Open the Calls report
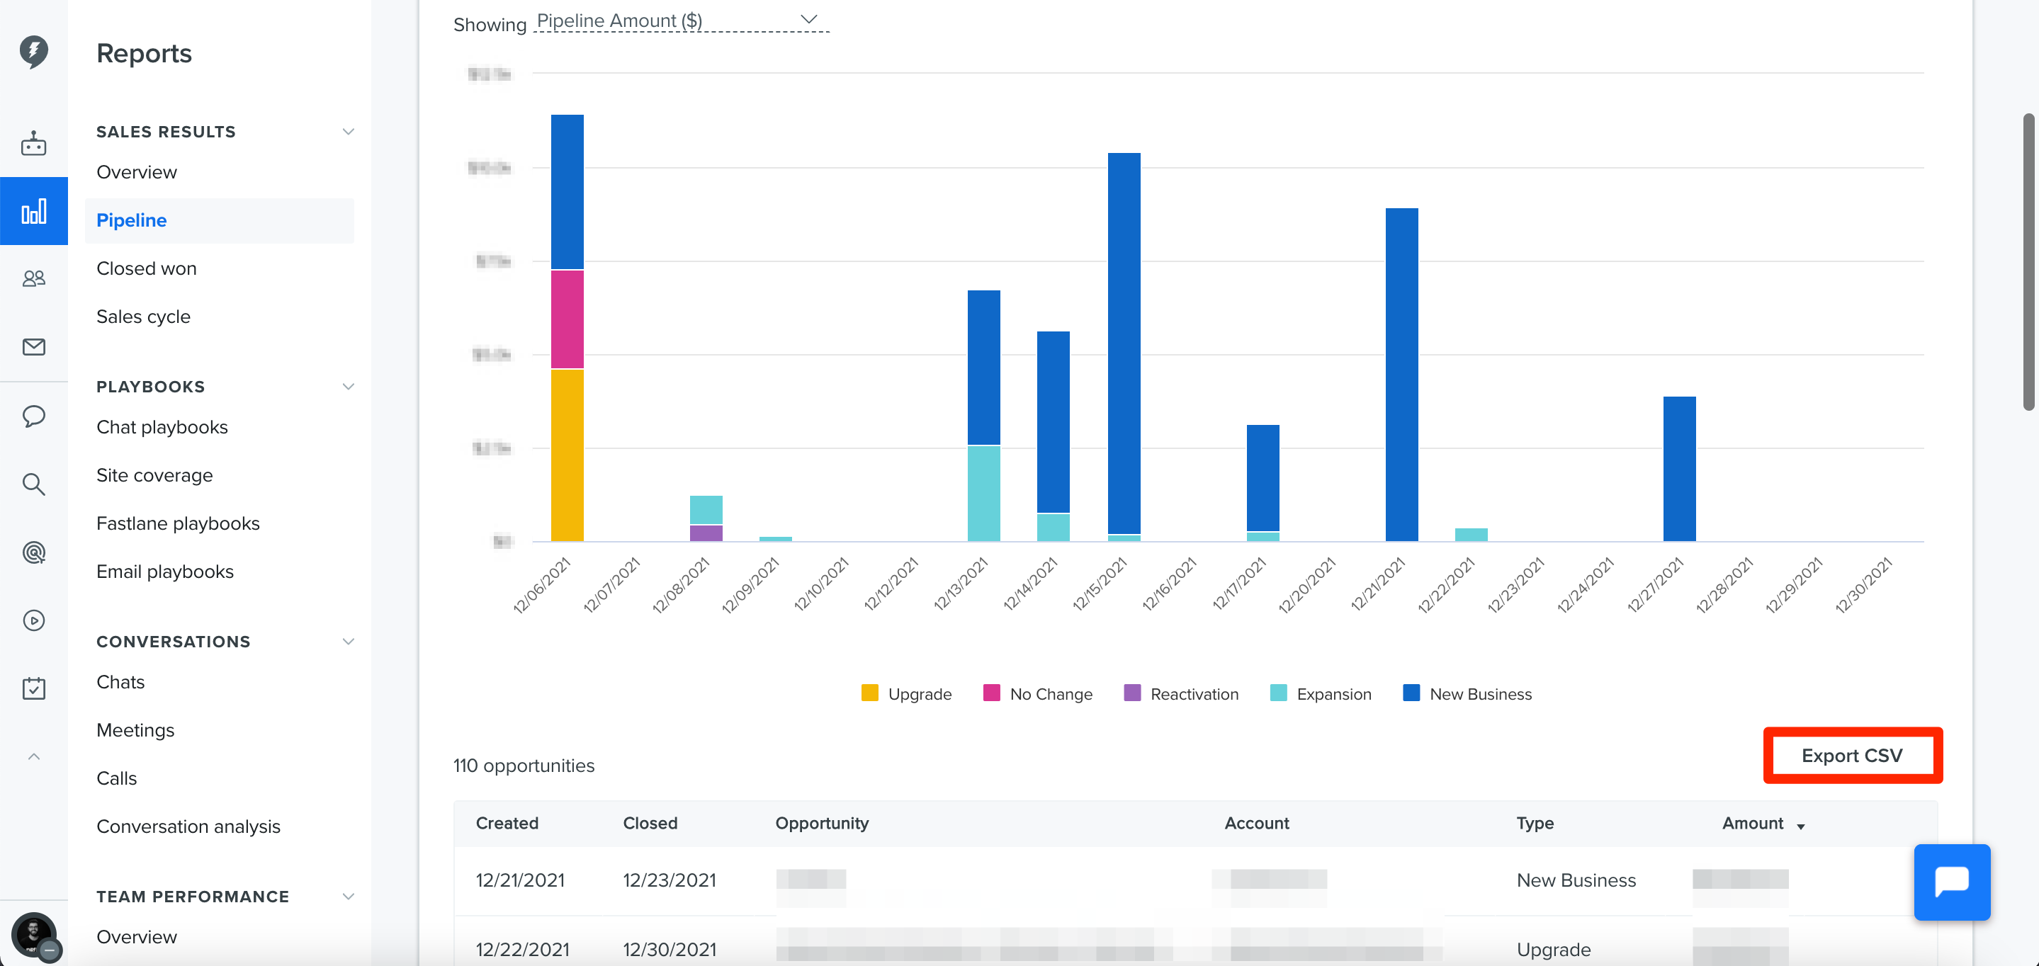Screen dimensions: 2039x966 click(x=116, y=778)
